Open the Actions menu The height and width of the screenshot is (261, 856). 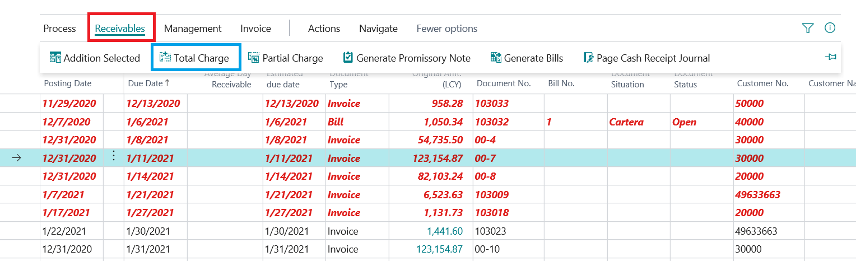(x=324, y=29)
